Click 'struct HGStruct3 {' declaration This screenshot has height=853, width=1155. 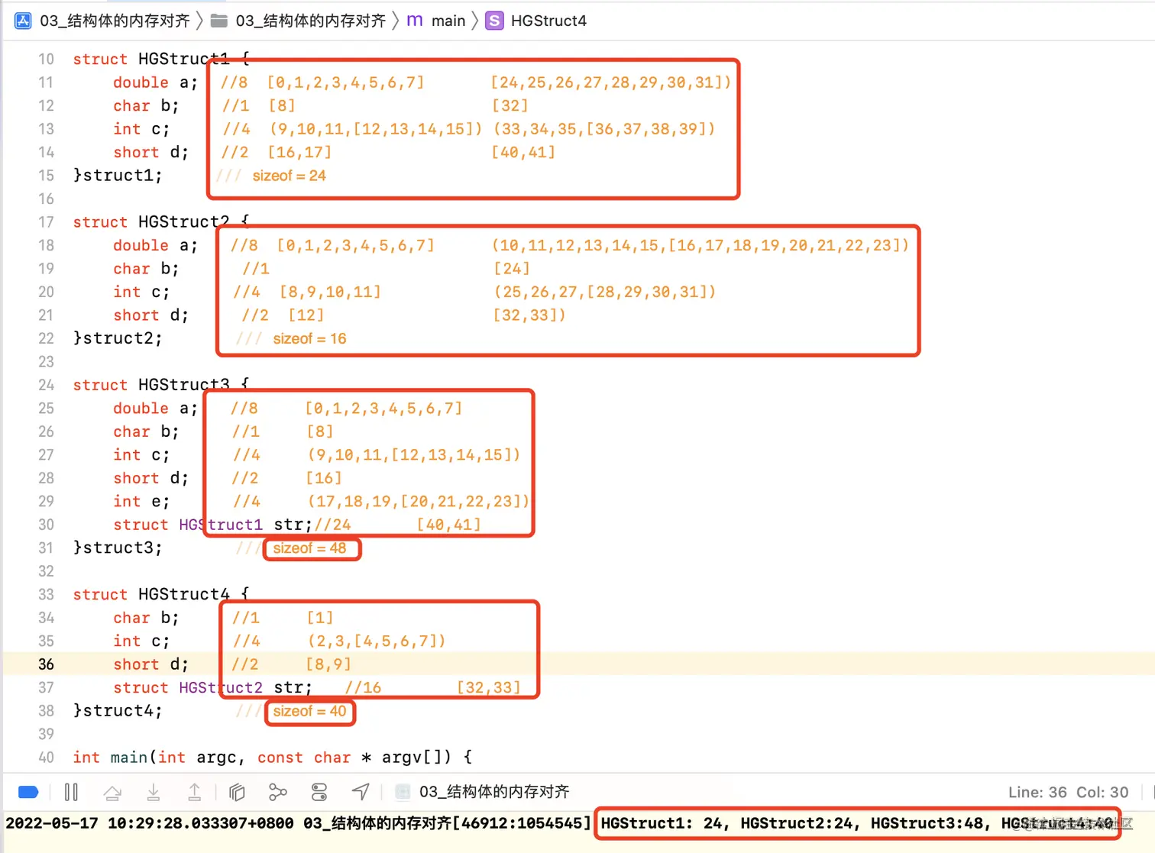pos(161,385)
